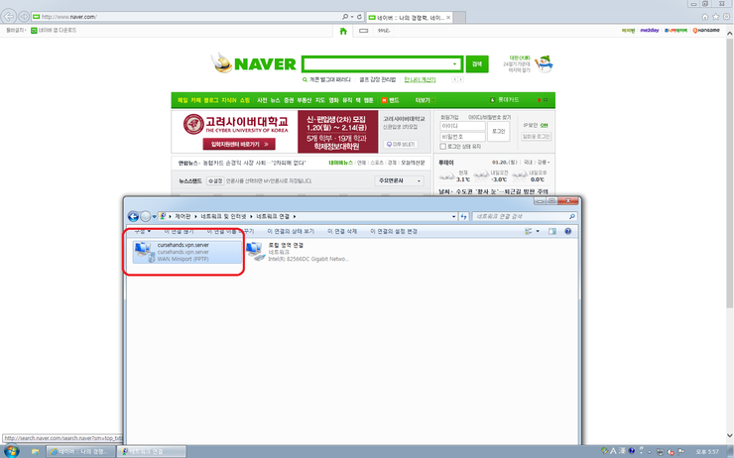Click the one-time login button
734x458 pixels.
[x=536, y=137]
